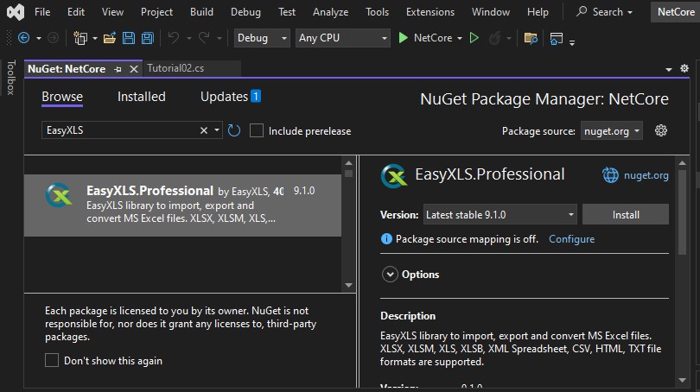The image size is (700, 392).
Task: Open the navigate backward history dropdown arrow
Action: [39, 38]
